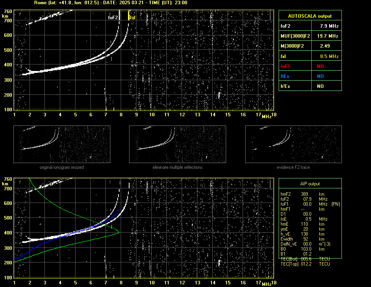The image size is (371, 287).
Task: Click the green electron density profile peak
Action: pos(118,232)
